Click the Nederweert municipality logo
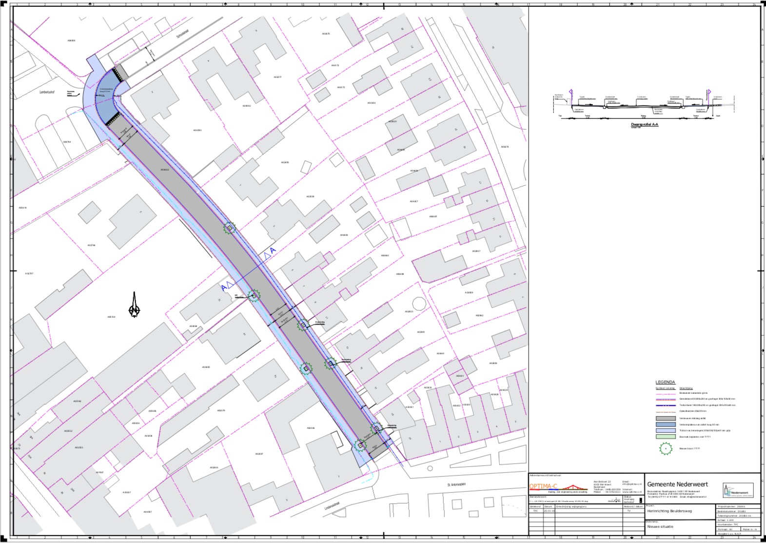Viewport: 766px width, 543px height. pos(738,490)
